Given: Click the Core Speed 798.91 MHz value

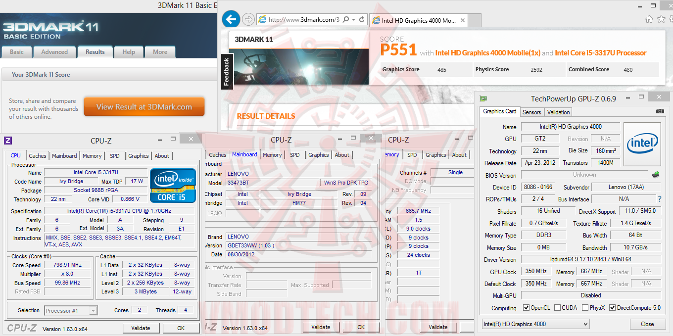Looking at the screenshot, I should click(67, 265).
